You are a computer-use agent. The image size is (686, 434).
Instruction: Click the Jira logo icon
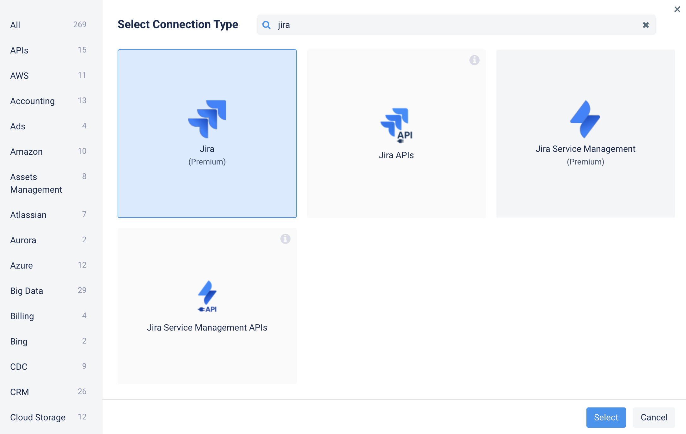pyautogui.click(x=207, y=119)
